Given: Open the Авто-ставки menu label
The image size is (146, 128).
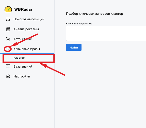Looking at the screenshot, I should tap(23, 39).
